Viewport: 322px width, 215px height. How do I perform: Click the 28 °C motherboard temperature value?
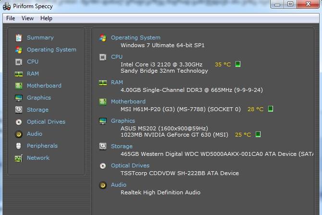click(256, 109)
